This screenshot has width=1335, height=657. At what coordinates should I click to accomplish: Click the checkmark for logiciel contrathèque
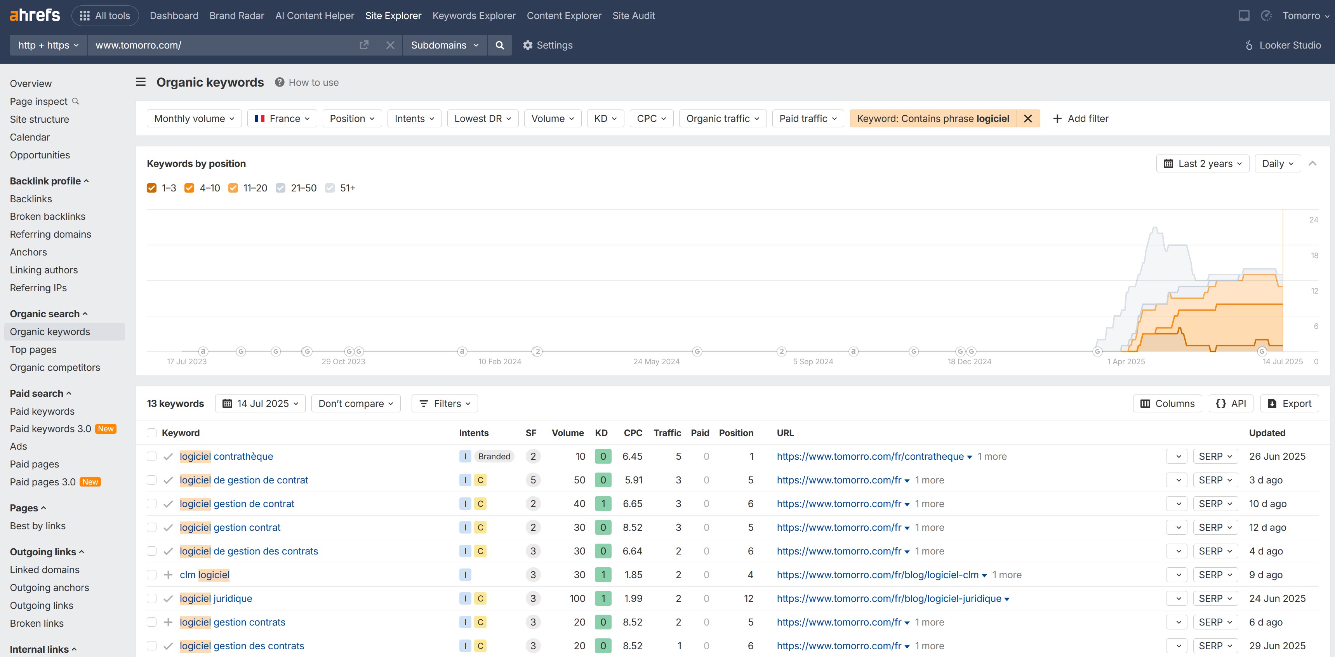coord(168,457)
